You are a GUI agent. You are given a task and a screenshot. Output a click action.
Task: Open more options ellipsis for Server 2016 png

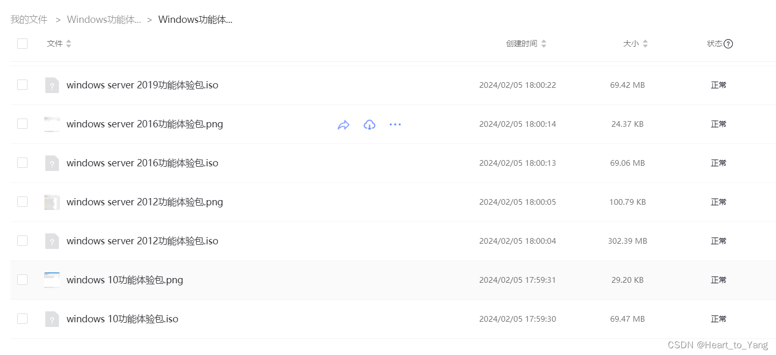click(395, 125)
